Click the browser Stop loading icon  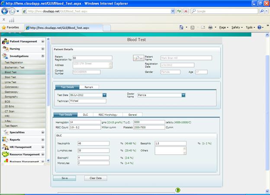click(x=186, y=11)
